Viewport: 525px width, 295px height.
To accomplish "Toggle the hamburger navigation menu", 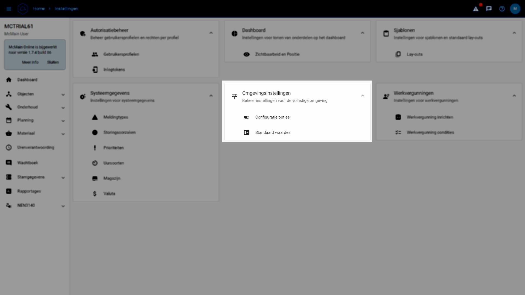I will pos(9,9).
